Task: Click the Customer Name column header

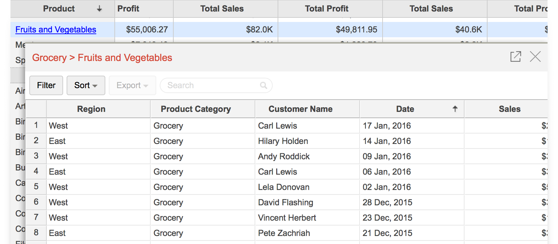Action: click(x=300, y=109)
